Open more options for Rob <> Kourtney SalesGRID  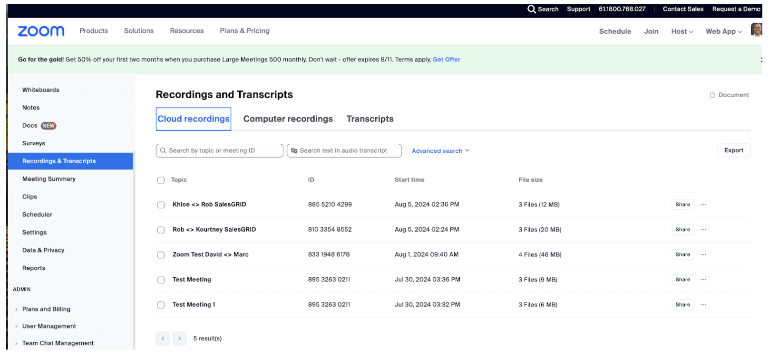tap(703, 230)
